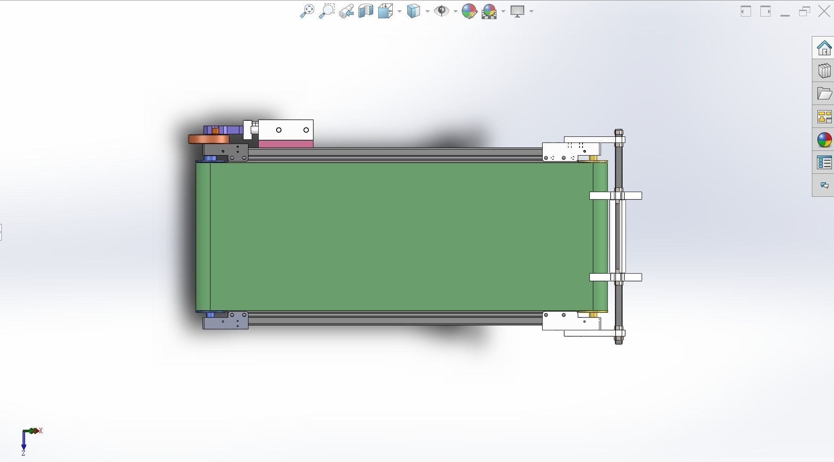834x462 pixels.
Task: Select the orange pulley wheel
Action: pos(208,139)
